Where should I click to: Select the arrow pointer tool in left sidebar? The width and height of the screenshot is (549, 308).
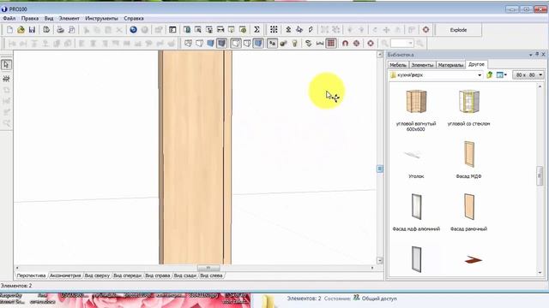(6, 65)
